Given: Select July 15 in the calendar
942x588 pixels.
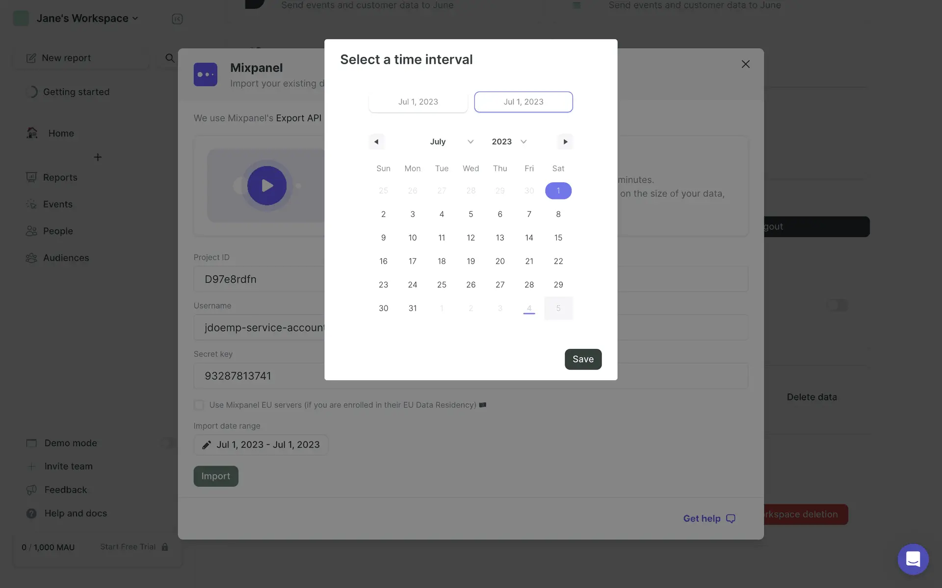Looking at the screenshot, I should point(558,238).
